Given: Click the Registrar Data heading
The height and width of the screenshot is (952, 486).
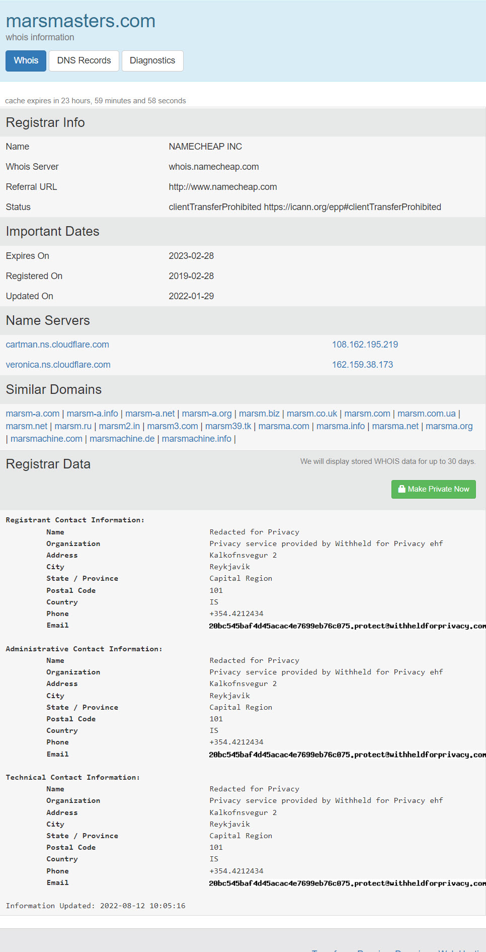Looking at the screenshot, I should (x=48, y=464).
